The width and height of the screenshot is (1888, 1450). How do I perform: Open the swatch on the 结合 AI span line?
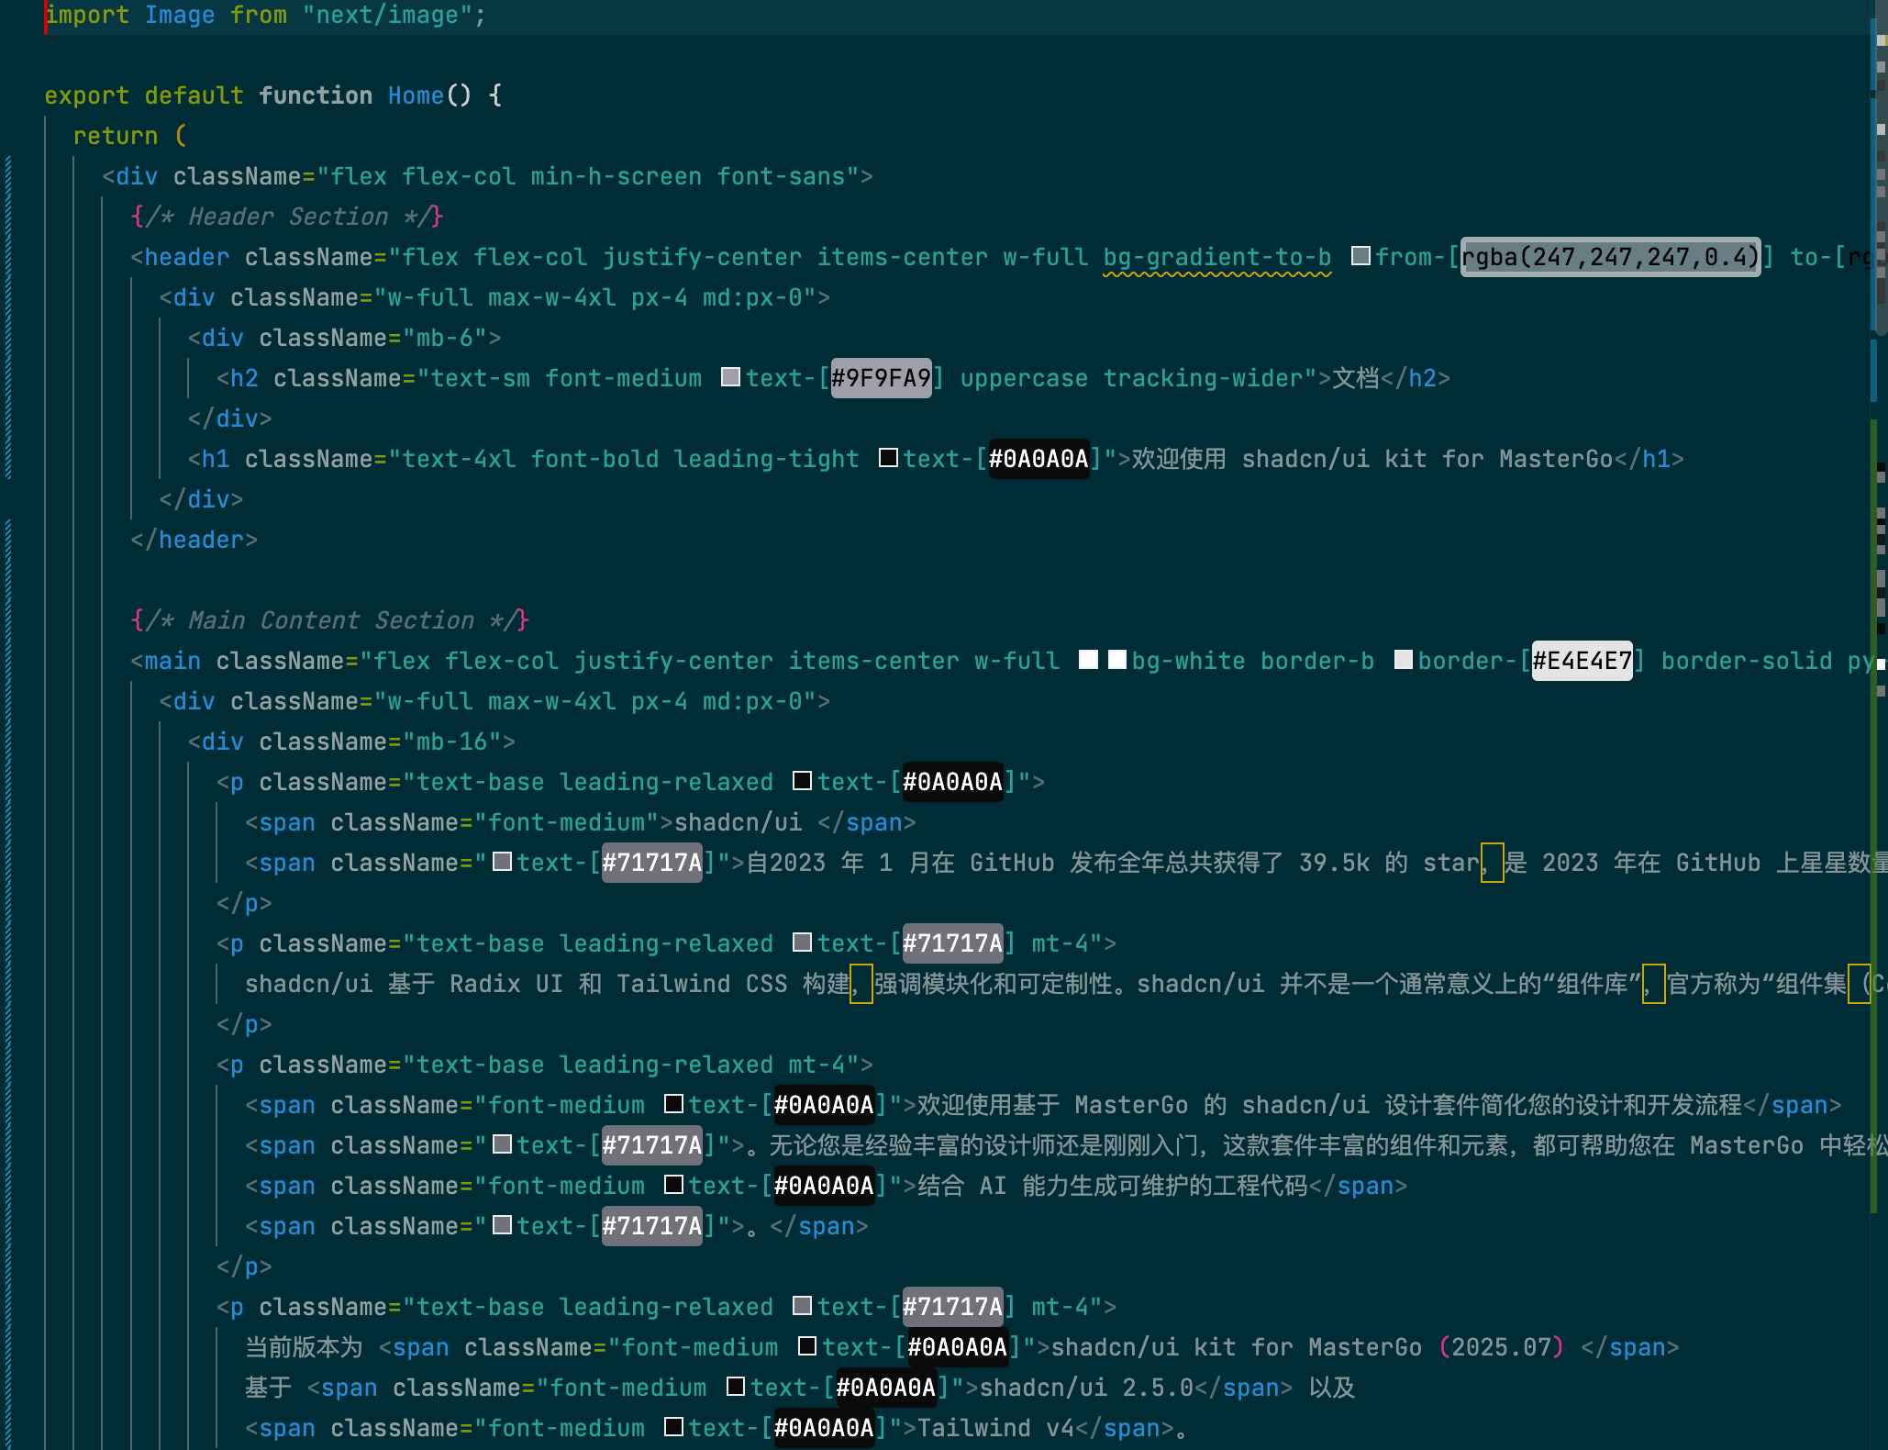click(x=673, y=1185)
